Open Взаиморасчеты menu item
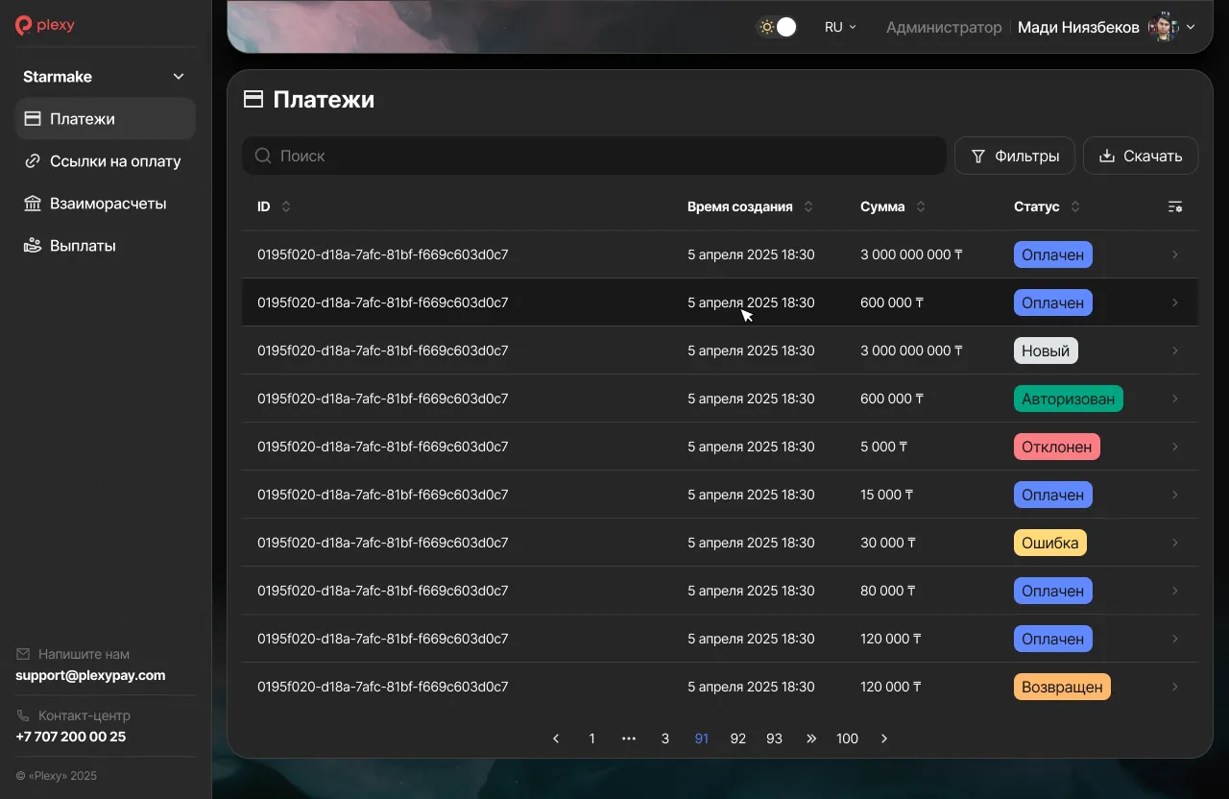Image resolution: width=1229 pixels, height=799 pixels. tap(106, 204)
